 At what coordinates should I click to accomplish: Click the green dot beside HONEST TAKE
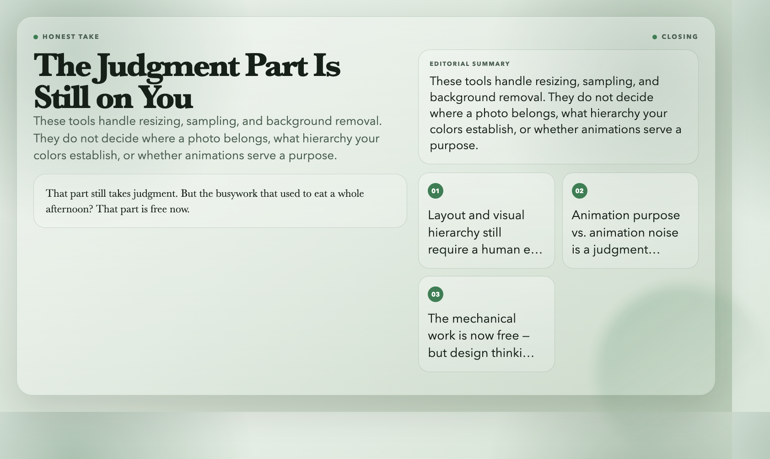(x=36, y=37)
